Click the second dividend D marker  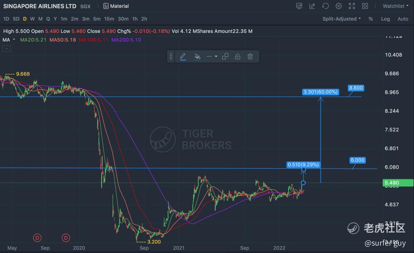[66, 238]
